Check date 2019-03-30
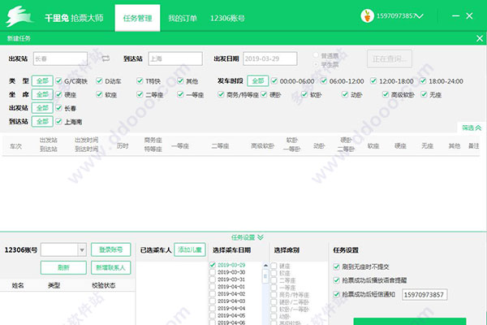 (x=213, y=272)
